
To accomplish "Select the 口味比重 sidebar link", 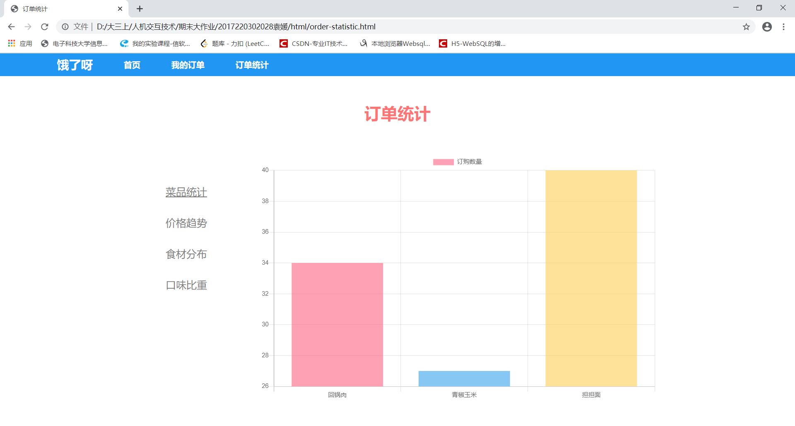I will (186, 285).
